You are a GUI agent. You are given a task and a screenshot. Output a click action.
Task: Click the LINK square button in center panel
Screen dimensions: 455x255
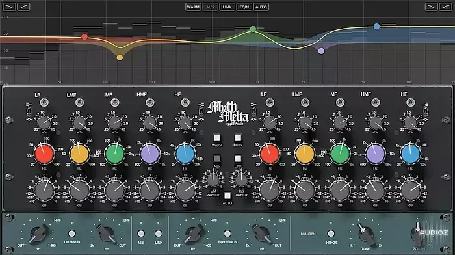(x=238, y=159)
